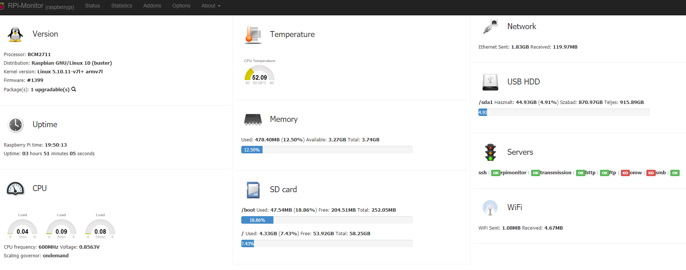Click the /boot usage bar at 18.86%

[x=327, y=220]
